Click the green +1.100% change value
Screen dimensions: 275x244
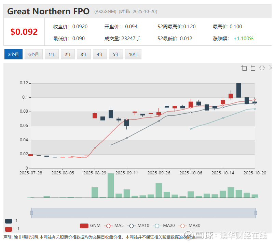coord(244,39)
